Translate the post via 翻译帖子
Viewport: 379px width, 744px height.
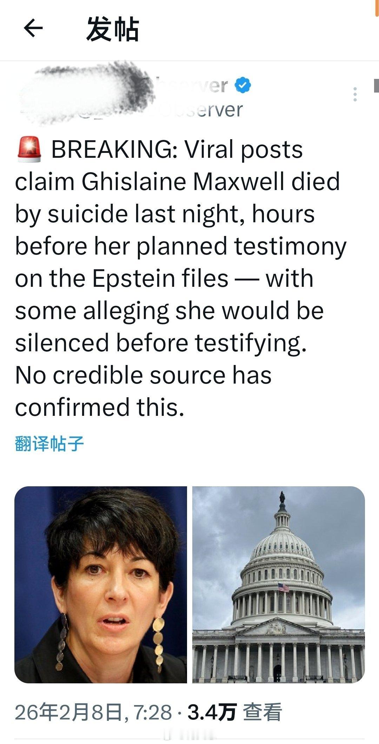(x=49, y=444)
